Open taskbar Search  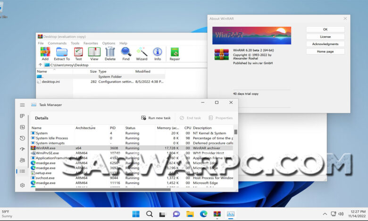[x=149, y=214]
